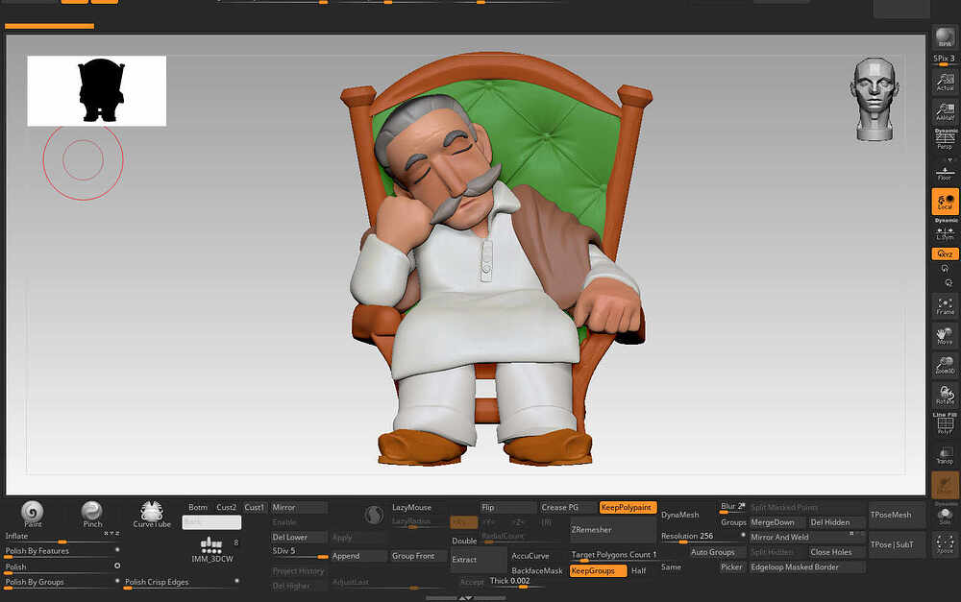This screenshot has width=961, height=602.
Task: Click the Mirror button
Action: tap(299, 507)
